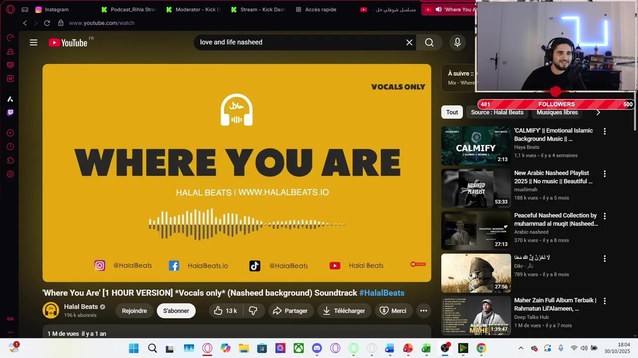638x358 pixels.
Task: Open the YouTube hamburger guide menu
Action: point(33,42)
